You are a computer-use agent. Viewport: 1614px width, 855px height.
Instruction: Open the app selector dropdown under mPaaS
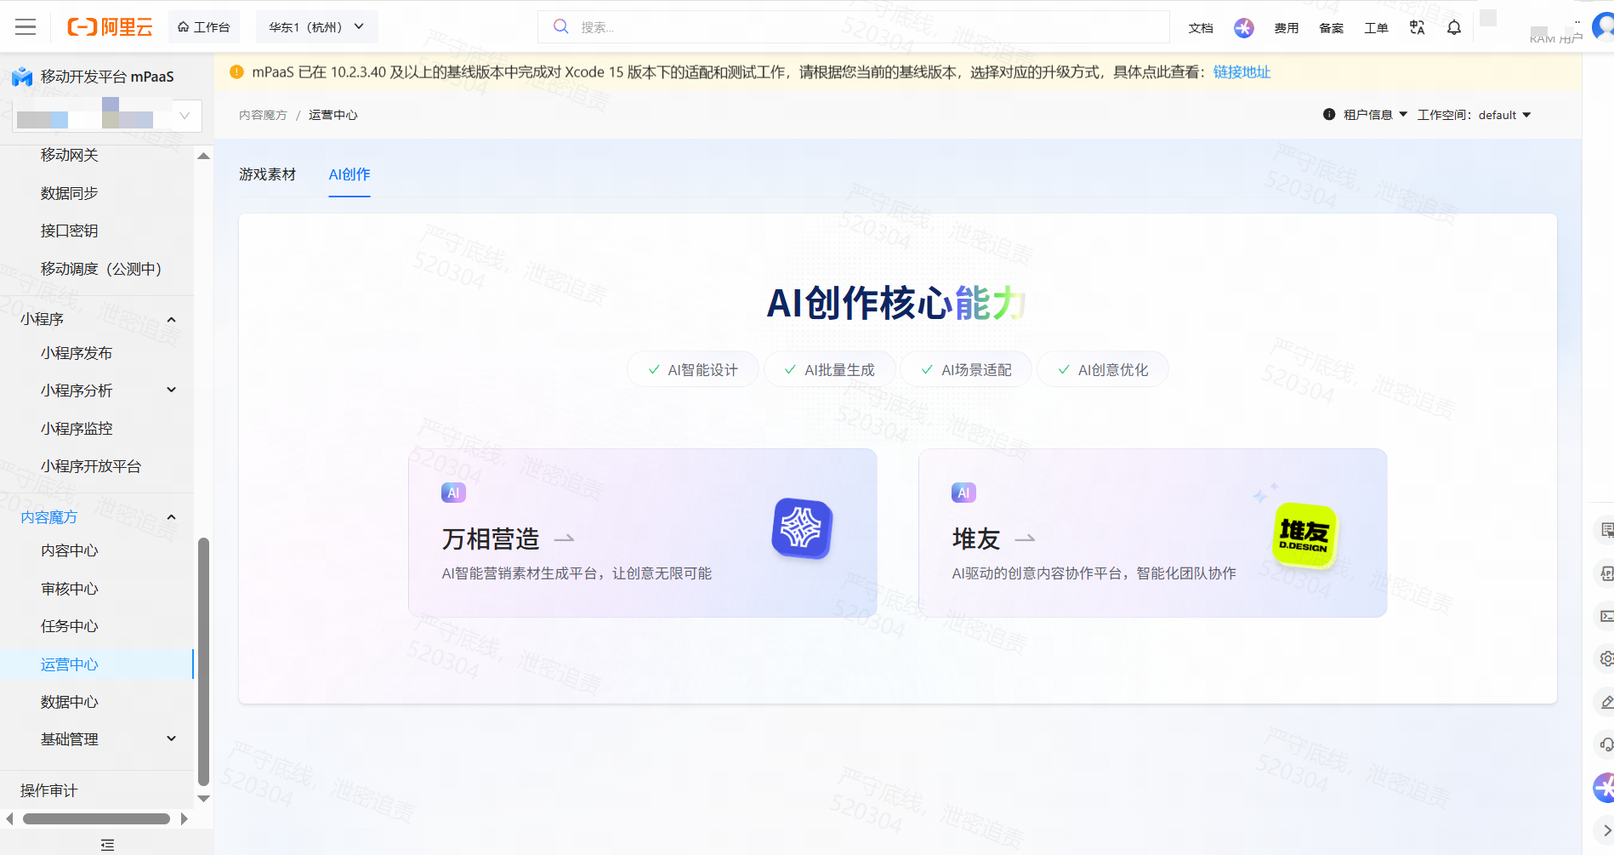point(107,116)
